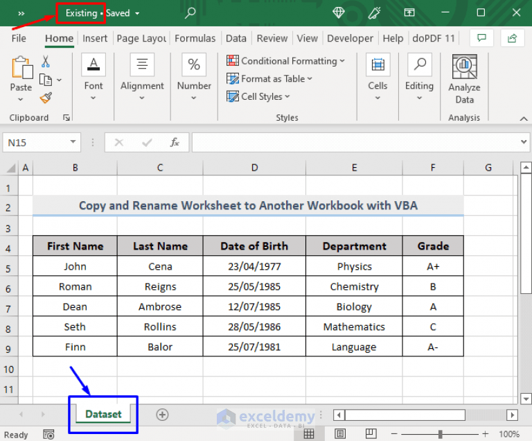Click the Paste clipboard icon
This screenshot has height=441, width=532.
point(21,68)
